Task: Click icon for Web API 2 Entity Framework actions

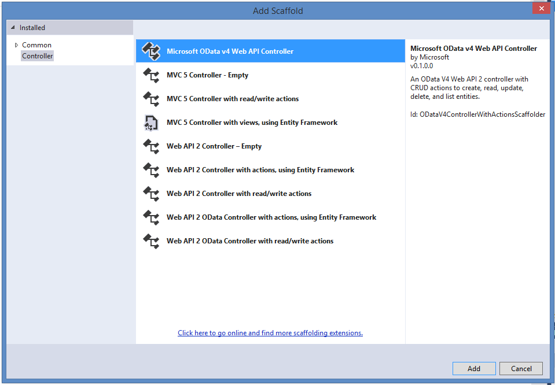Action: coord(151,170)
